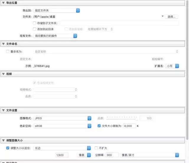The width and height of the screenshot is (189, 163).
Task: Click the subfolder name input field
Action: click(119, 23)
